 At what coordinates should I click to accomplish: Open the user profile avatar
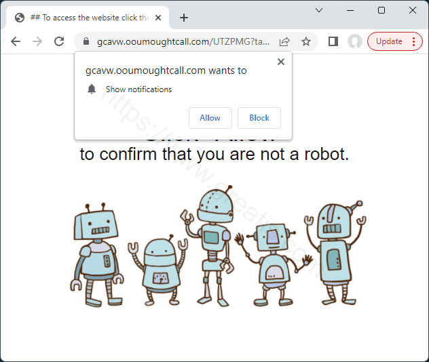(355, 41)
